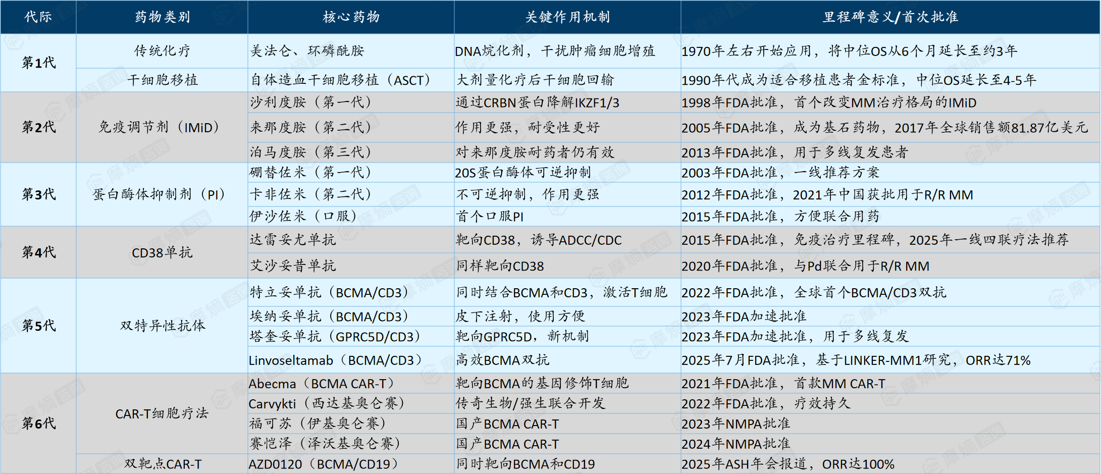
Task: Select the 硼替佐米（第一代）cell
Action: pyautogui.click(x=351, y=172)
